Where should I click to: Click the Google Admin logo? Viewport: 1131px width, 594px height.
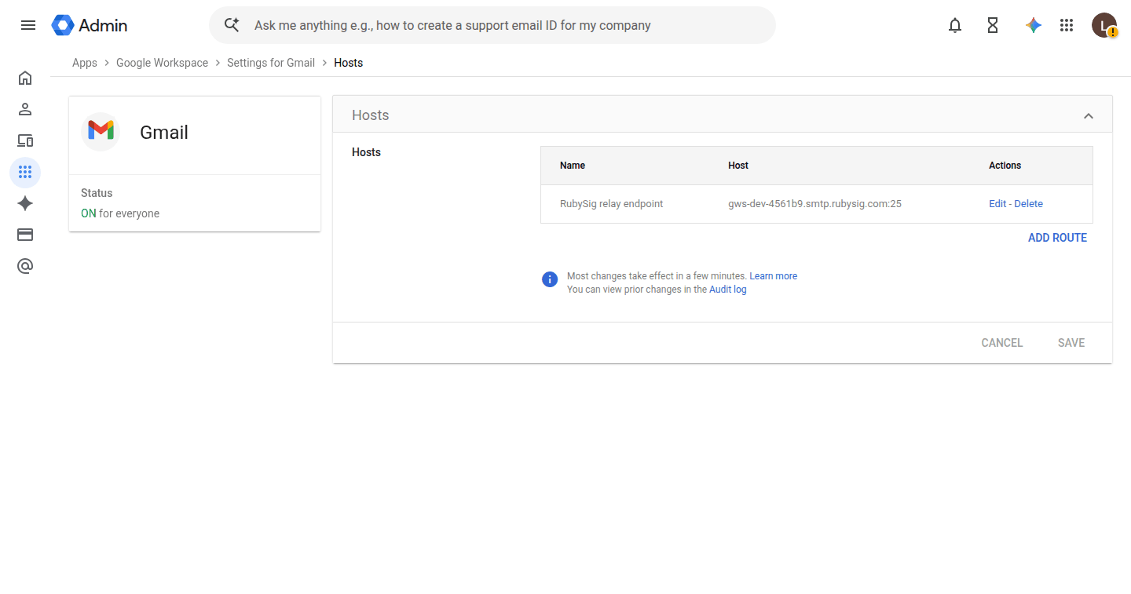click(x=90, y=25)
